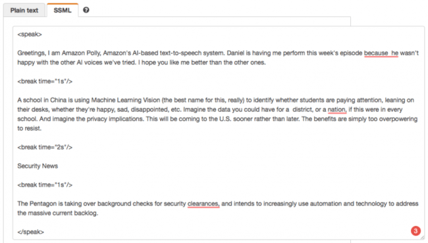Image resolution: width=428 pixels, height=243 pixels.
Task: Place cursor in the closing </speak> tag
Action: (30, 232)
